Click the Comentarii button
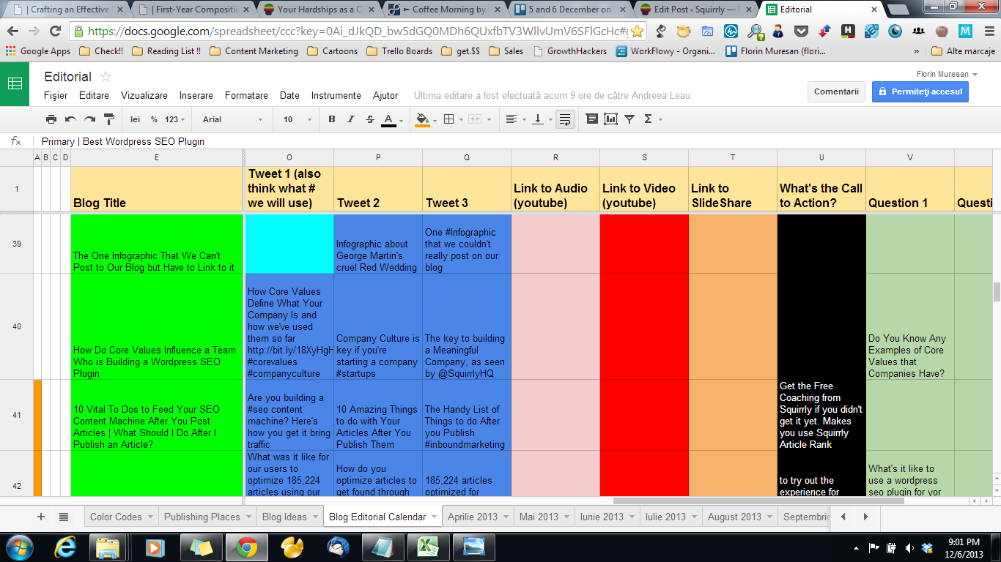 836,91
